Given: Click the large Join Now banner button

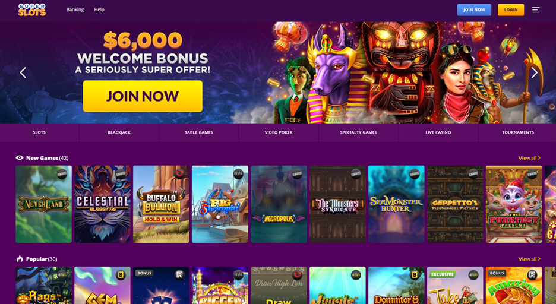Looking at the screenshot, I should coord(143,96).
